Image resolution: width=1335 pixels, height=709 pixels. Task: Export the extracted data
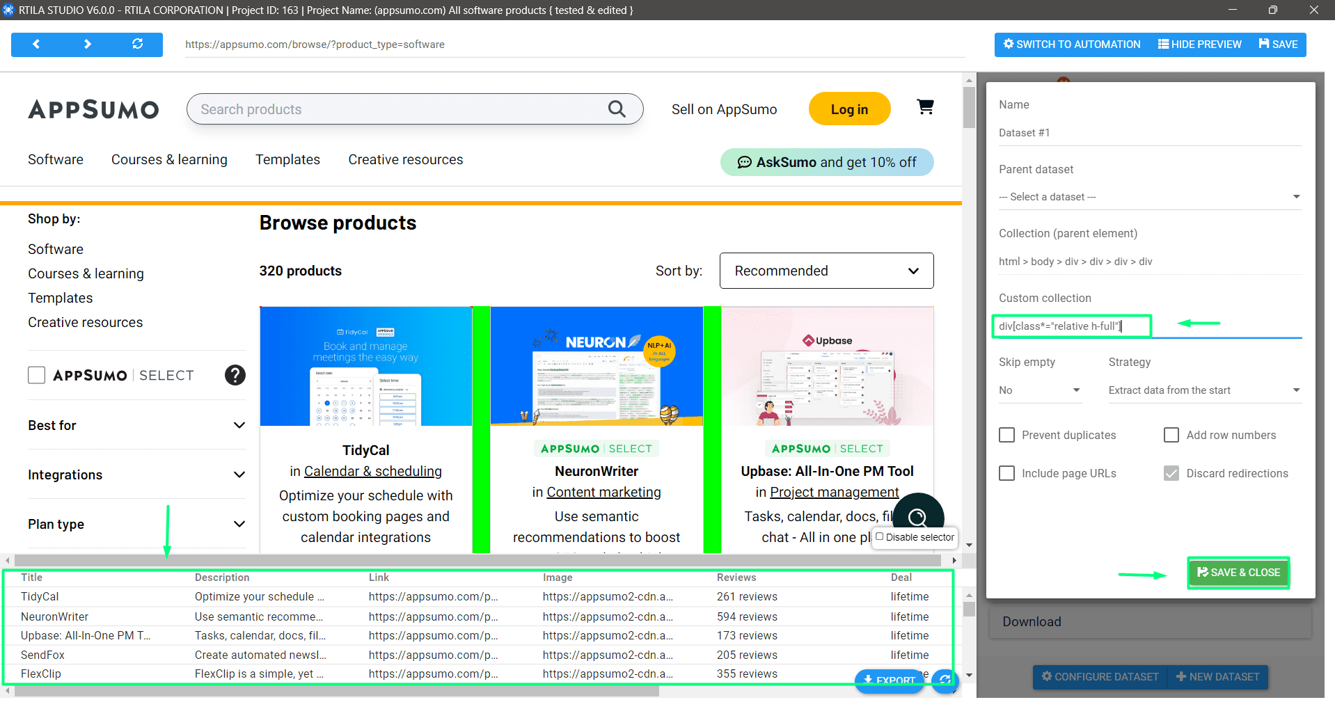(x=890, y=680)
